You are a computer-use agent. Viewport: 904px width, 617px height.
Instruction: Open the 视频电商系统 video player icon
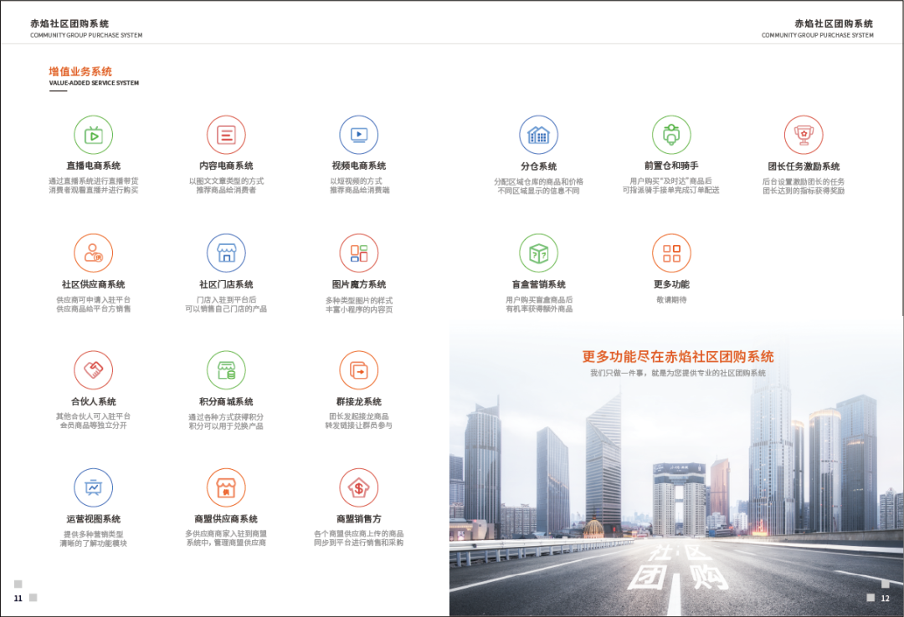pyautogui.click(x=358, y=135)
